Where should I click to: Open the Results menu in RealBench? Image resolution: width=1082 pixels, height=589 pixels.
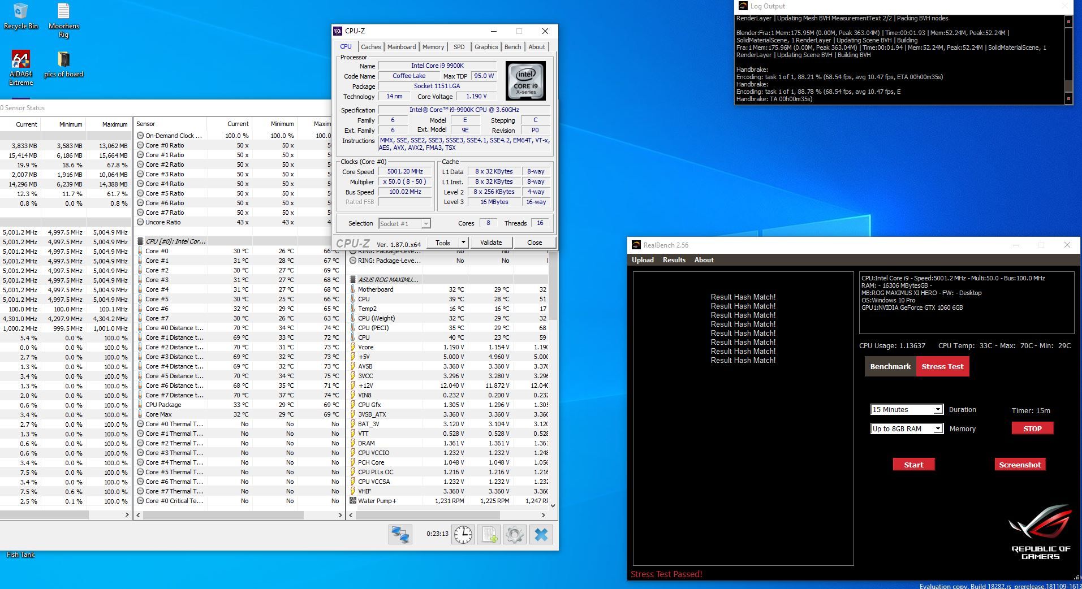[x=674, y=260]
